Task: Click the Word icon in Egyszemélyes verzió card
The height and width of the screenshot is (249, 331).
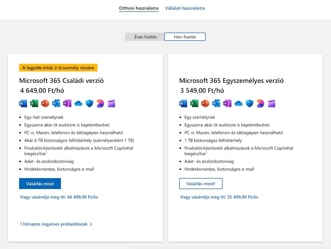Action: (183, 104)
